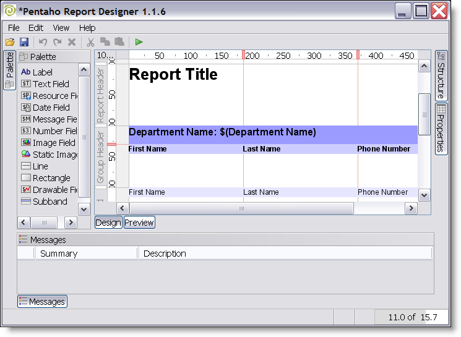
Task: Select the Resource Field icon in the Palette
Action: coord(26,95)
